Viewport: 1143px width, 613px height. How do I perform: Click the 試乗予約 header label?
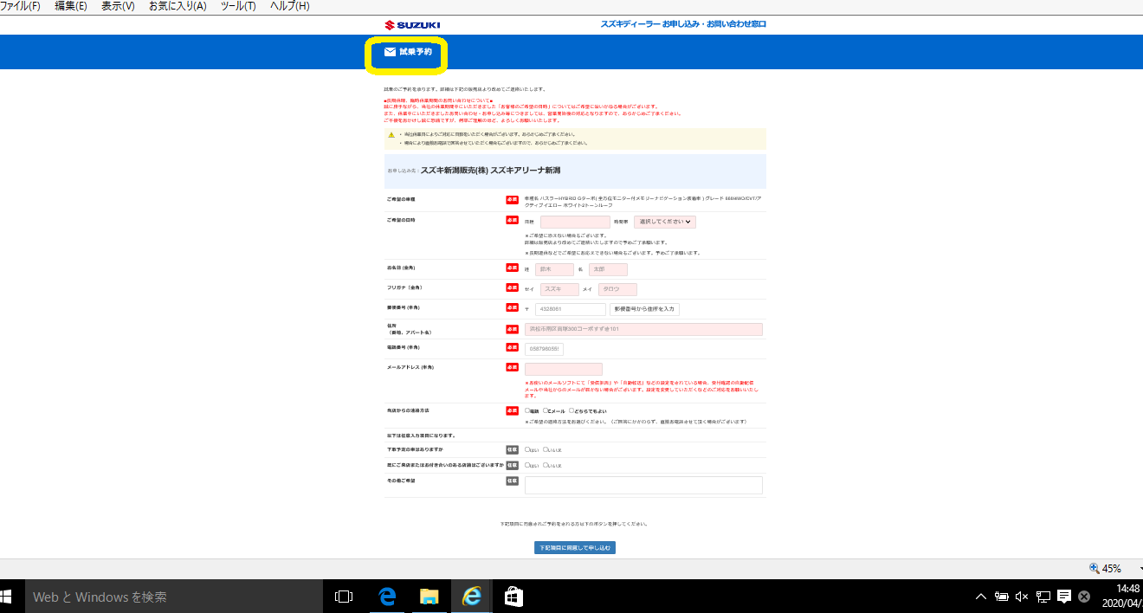click(415, 52)
